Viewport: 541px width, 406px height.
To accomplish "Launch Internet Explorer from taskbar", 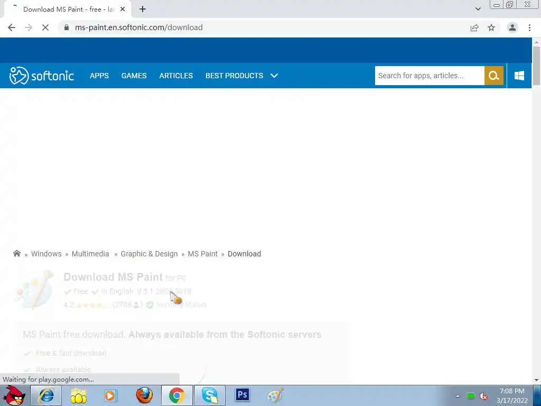I will click(x=46, y=395).
